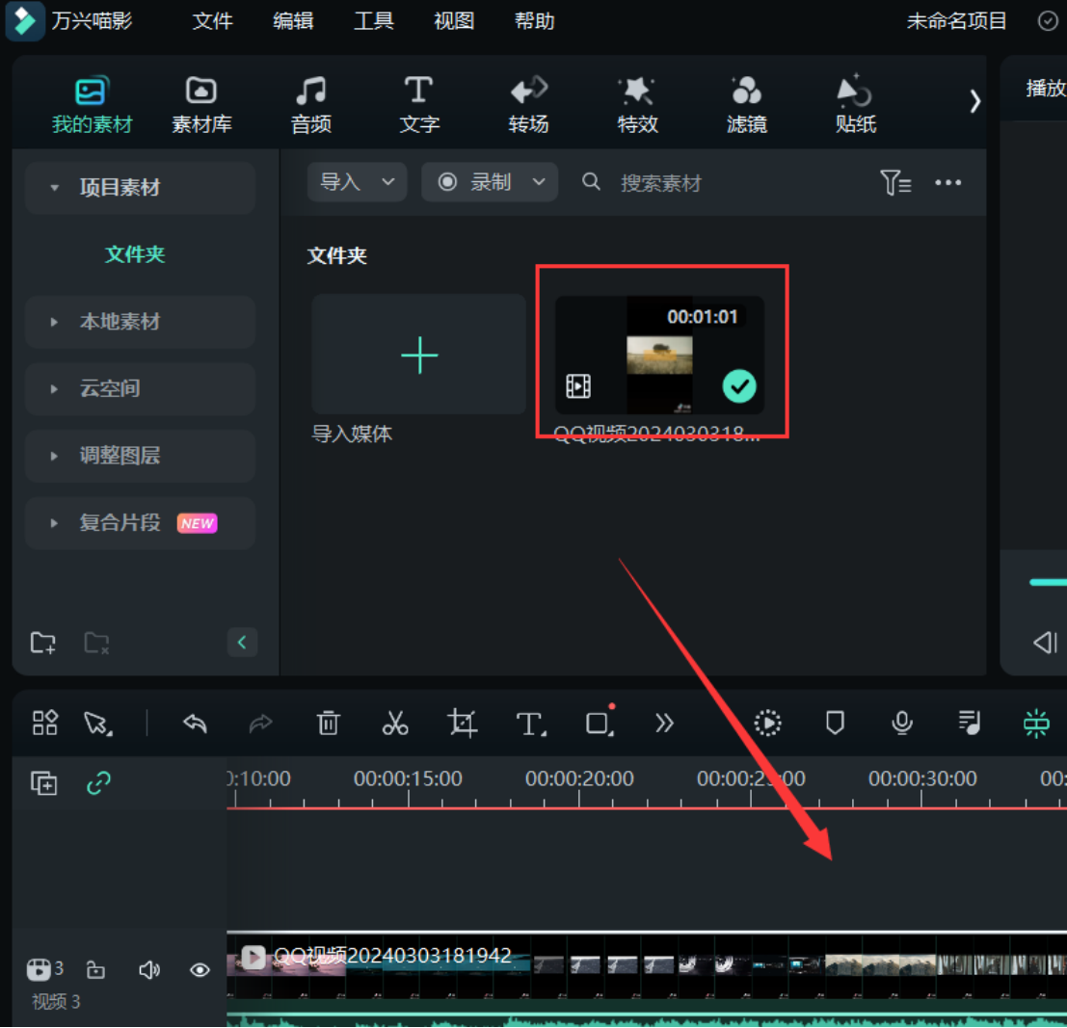Open the 文件 menu
The image size is (1067, 1028).
(212, 21)
